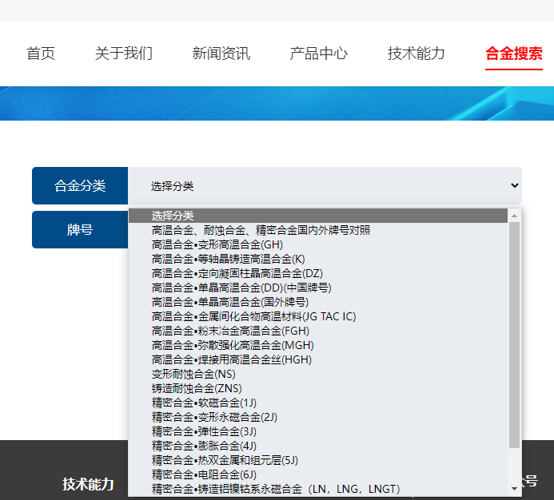Pick 高温合金•等轴晶铸造高温合金(K) option
This screenshot has width=554, height=500.
click(229, 259)
